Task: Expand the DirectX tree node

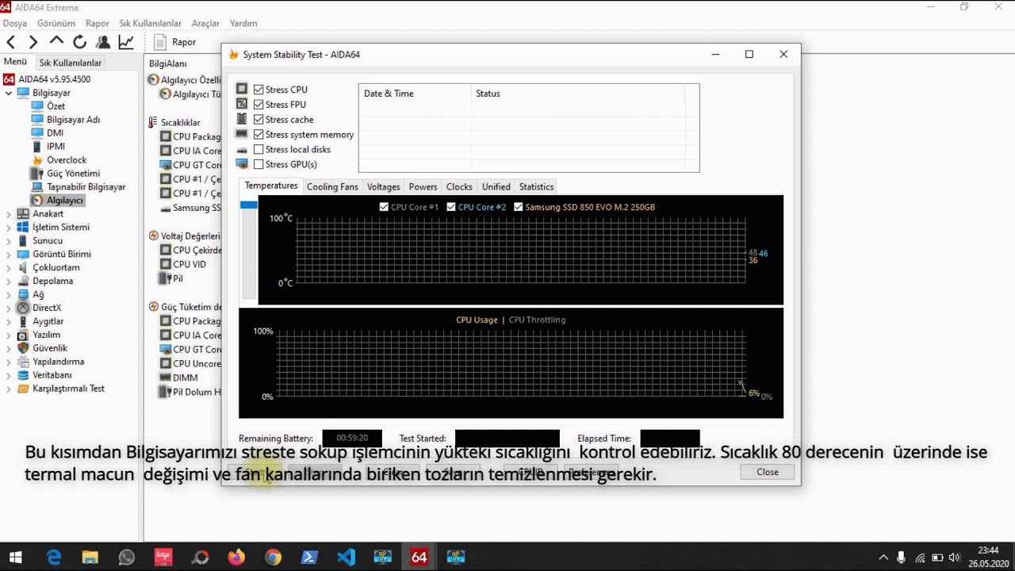Action: click(x=9, y=308)
